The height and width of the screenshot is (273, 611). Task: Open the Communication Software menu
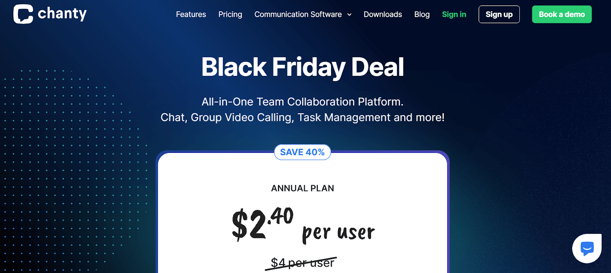pyautogui.click(x=298, y=14)
